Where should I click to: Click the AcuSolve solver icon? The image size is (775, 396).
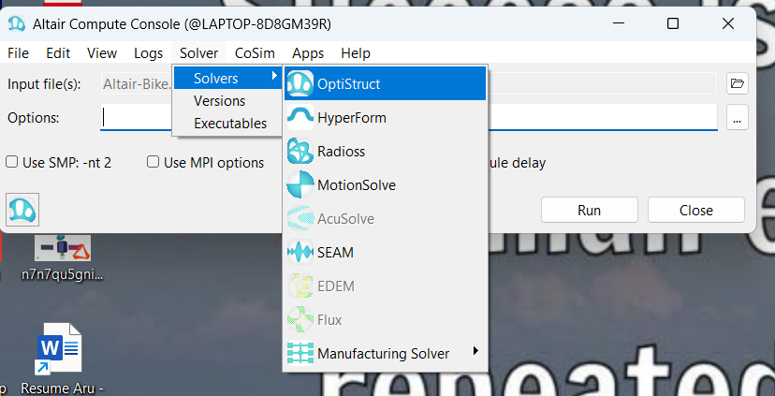300,218
